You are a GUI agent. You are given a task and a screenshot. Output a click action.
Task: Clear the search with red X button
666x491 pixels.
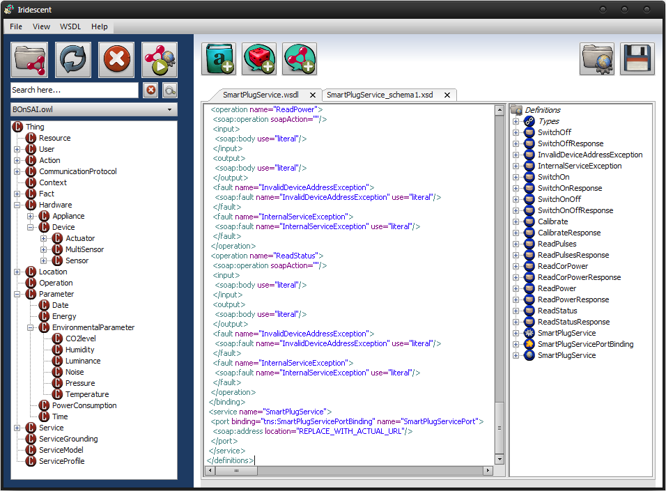click(150, 90)
